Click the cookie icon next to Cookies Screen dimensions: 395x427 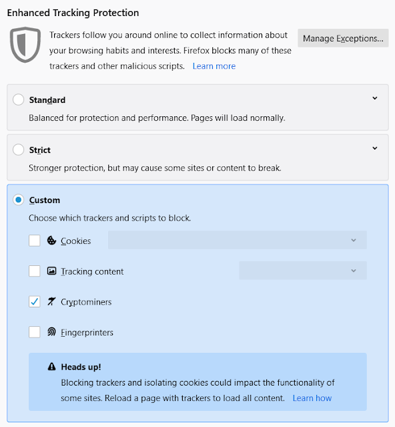[x=51, y=241]
